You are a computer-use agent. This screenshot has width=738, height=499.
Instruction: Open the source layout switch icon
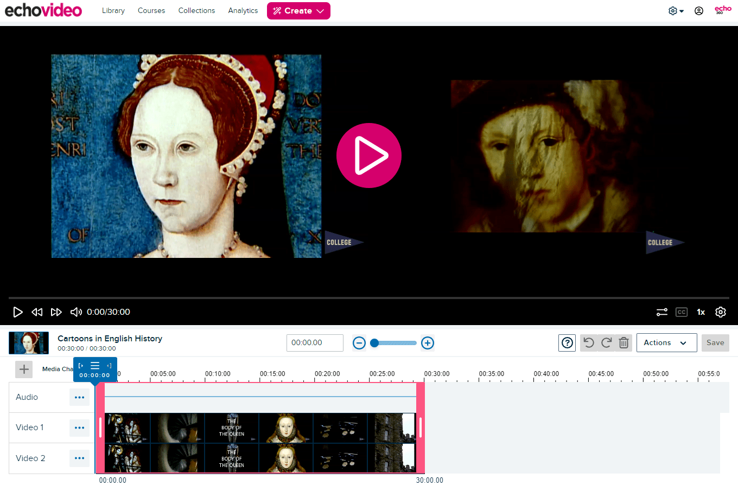pyautogui.click(x=662, y=312)
